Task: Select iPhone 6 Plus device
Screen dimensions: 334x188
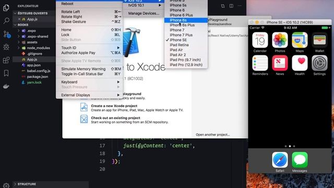Action: (x=186, y=15)
